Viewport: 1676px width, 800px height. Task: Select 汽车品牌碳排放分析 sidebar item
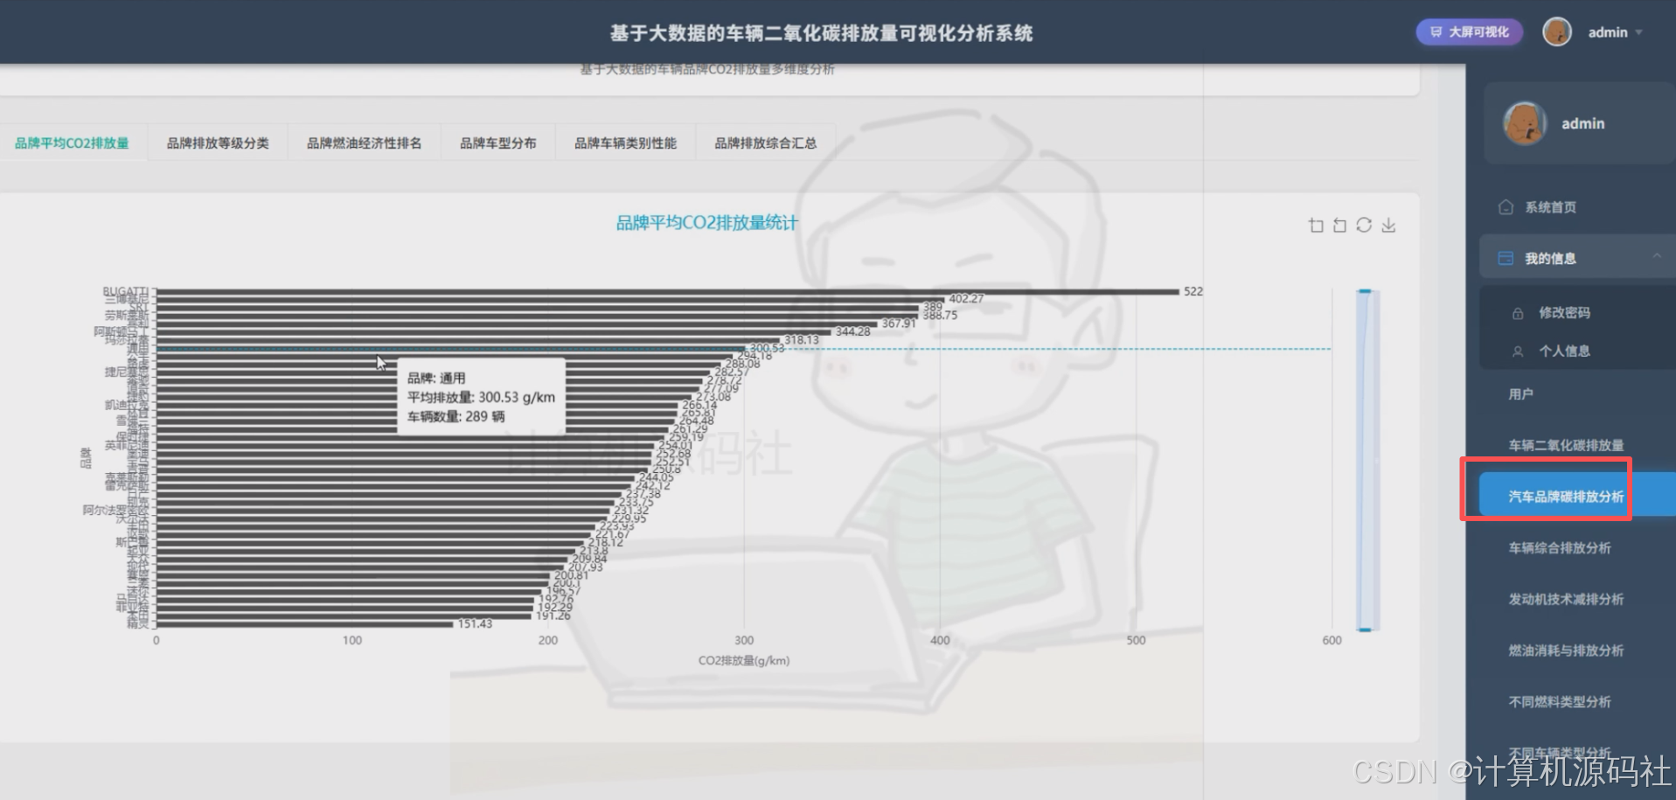1577,497
